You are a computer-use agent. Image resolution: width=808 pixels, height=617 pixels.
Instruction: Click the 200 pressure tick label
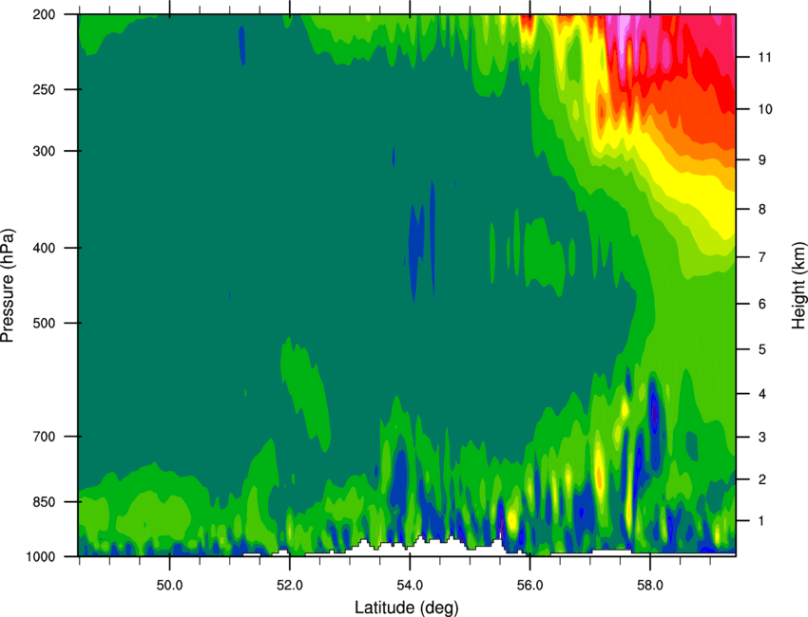pyautogui.click(x=44, y=14)
